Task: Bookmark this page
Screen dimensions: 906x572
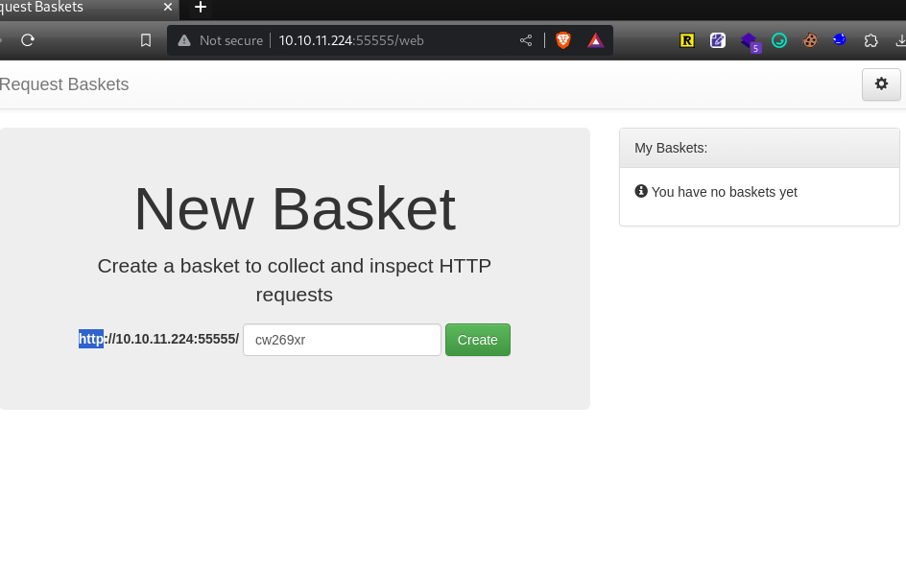Action: [x=146, y=40]
